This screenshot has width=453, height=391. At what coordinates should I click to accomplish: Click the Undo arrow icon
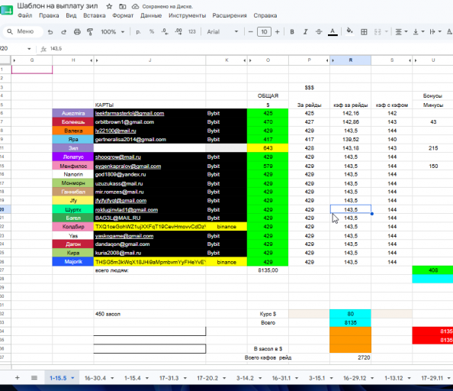50,32
